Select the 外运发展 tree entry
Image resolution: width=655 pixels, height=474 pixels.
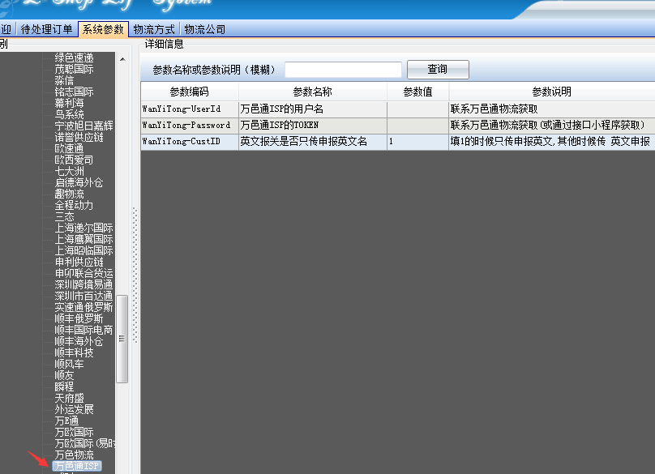tap(74, 409)
